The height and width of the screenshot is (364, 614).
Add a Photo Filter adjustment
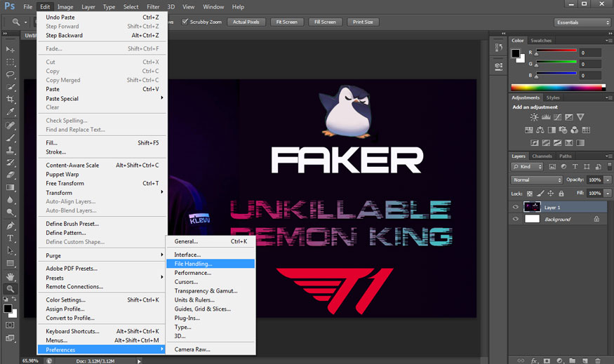pyautogui.click(x=563, y=130)
